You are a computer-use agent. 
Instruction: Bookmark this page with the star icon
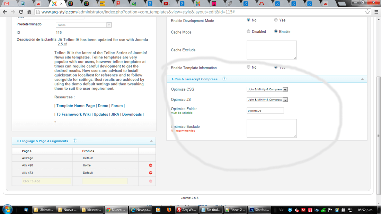click(x=367, y=12)
